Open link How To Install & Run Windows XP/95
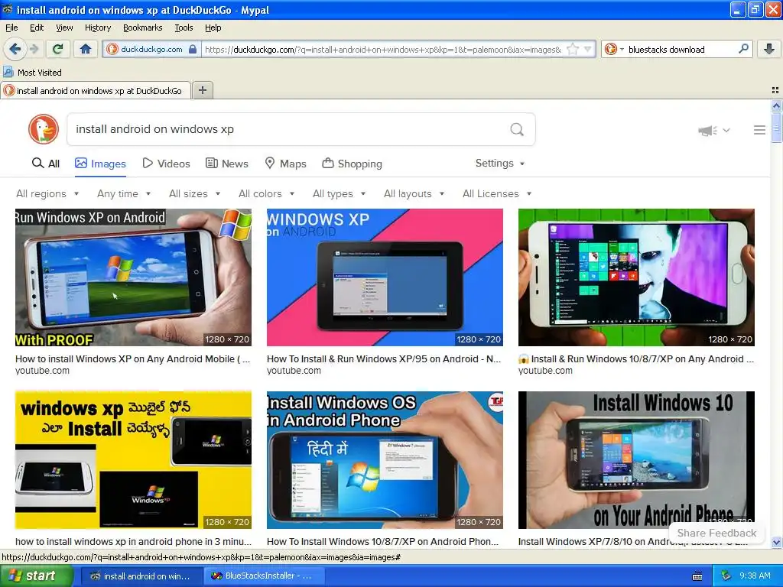The width and height of the screenshot is (783, 587). pos(384,359)
